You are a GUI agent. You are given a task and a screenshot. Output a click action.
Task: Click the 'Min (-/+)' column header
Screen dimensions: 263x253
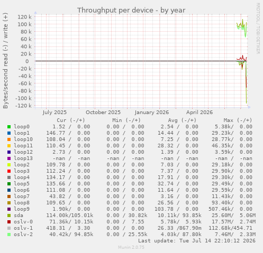(x=126, y=120)
